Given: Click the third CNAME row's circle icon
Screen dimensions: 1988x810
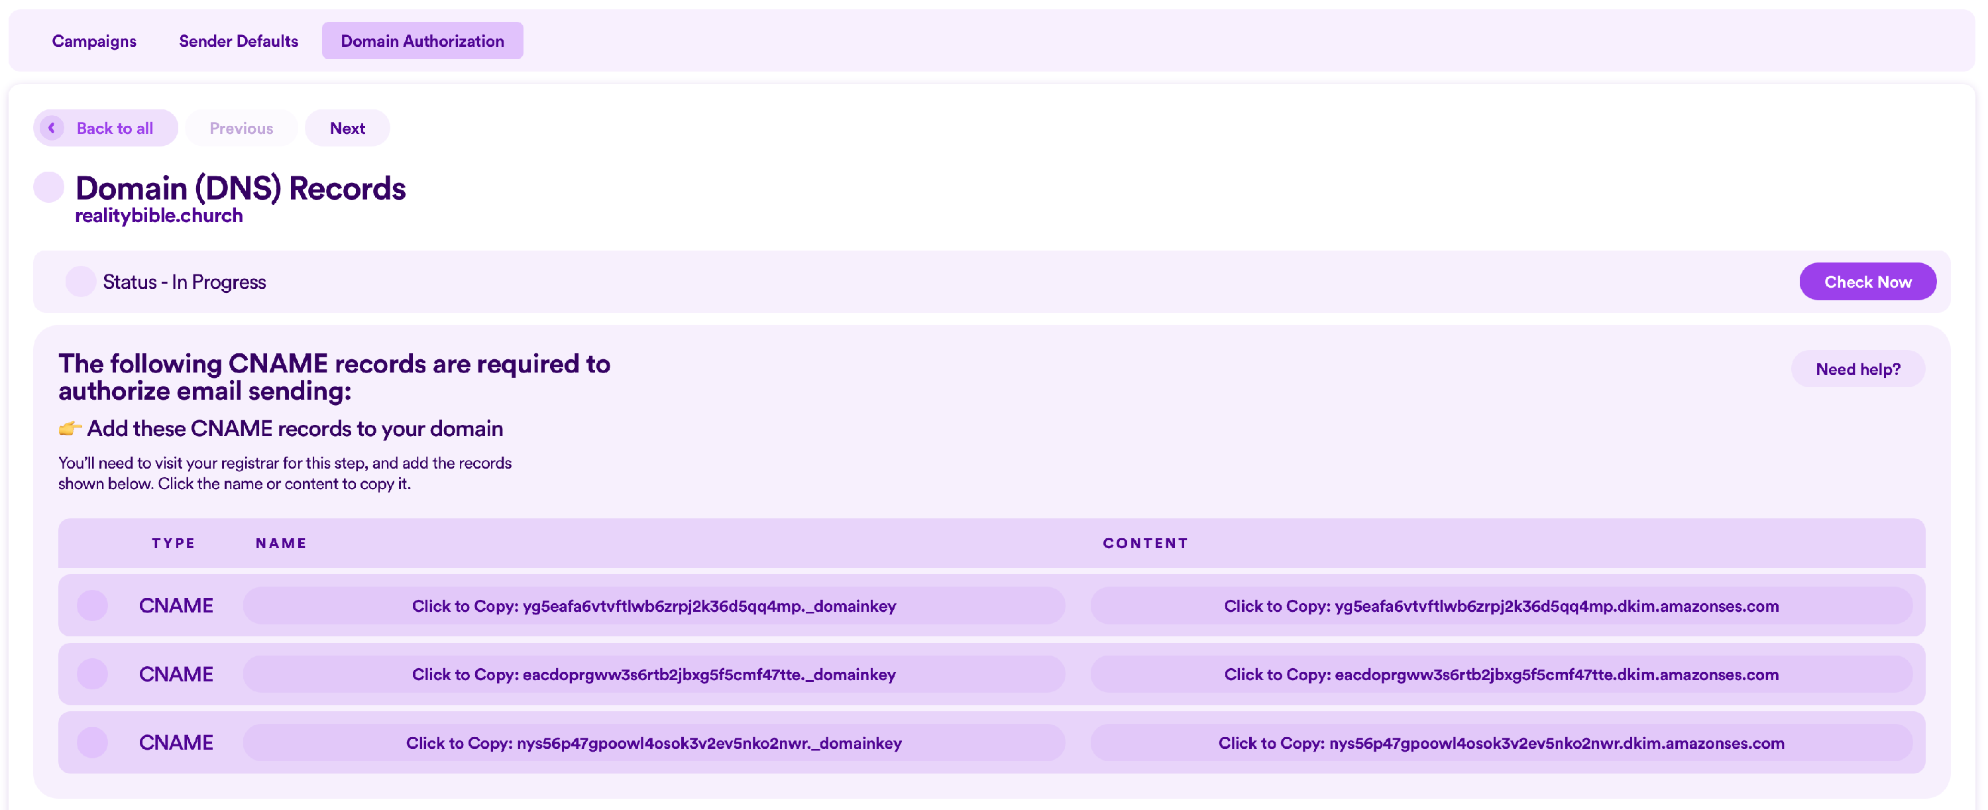Looking at the screenshot, I should [x=93, y=743].
